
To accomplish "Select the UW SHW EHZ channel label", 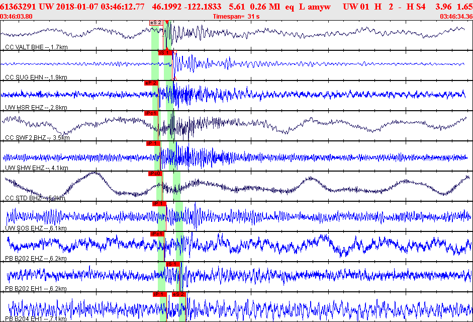I will [x=37, y=168].
